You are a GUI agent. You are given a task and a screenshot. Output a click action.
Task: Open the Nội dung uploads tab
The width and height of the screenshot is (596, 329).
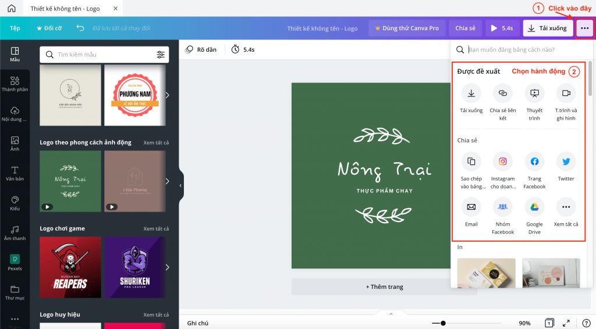(15, 114)
